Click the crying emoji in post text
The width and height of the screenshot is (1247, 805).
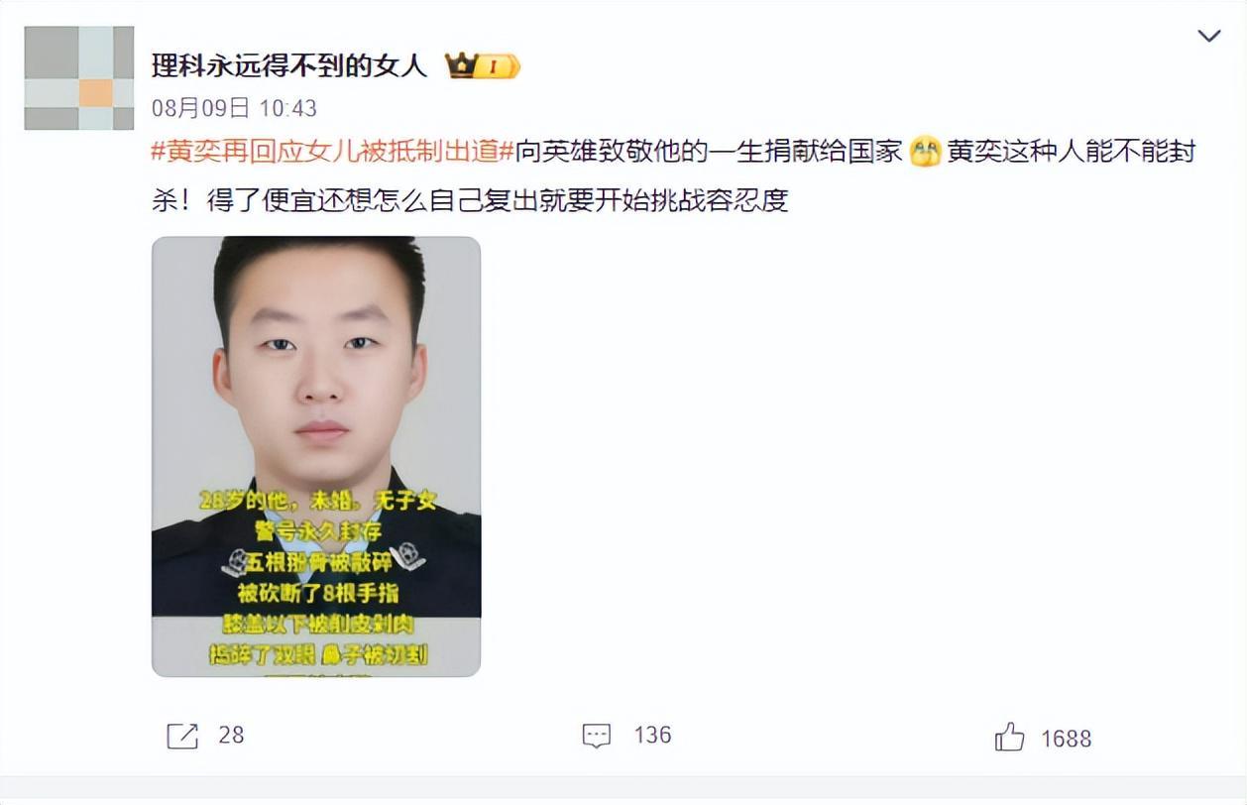point(925,153)
